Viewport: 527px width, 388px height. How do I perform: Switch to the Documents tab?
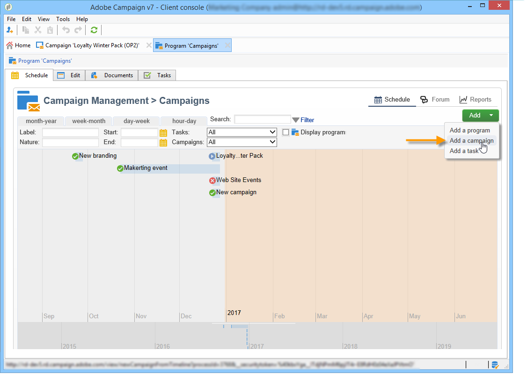112,75
